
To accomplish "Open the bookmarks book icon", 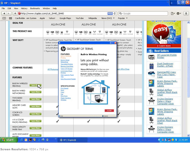I will pyautogui.click(x=4, y=18).
